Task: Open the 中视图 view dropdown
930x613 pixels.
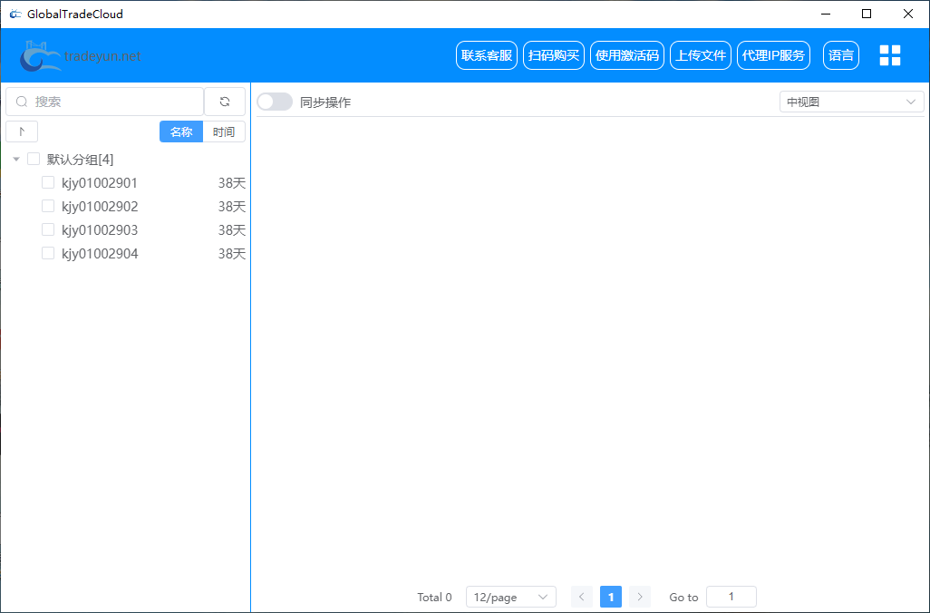Action: (851, 102)
